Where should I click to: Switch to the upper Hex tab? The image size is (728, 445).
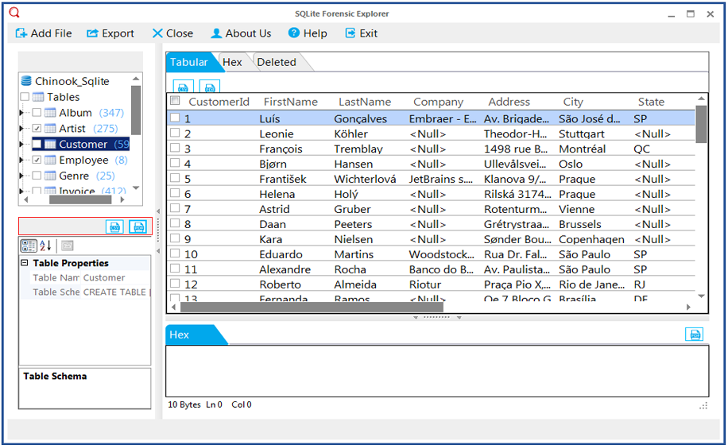click(x=232, y=62)
